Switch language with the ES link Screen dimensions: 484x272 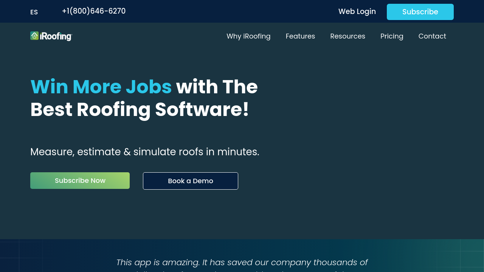point(34,12)
